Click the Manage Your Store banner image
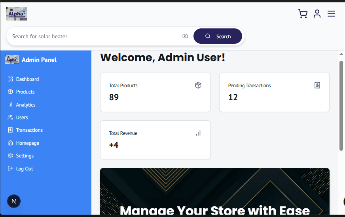The image size is (345, 217). [215, 191]
